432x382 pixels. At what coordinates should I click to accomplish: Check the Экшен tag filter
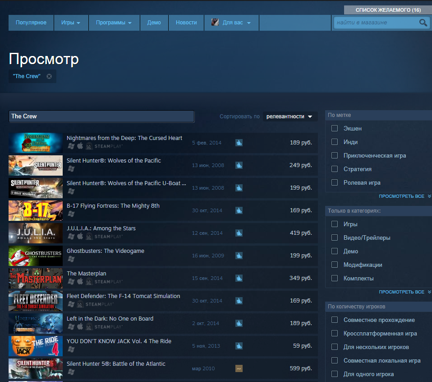click(x=335, y=128)
